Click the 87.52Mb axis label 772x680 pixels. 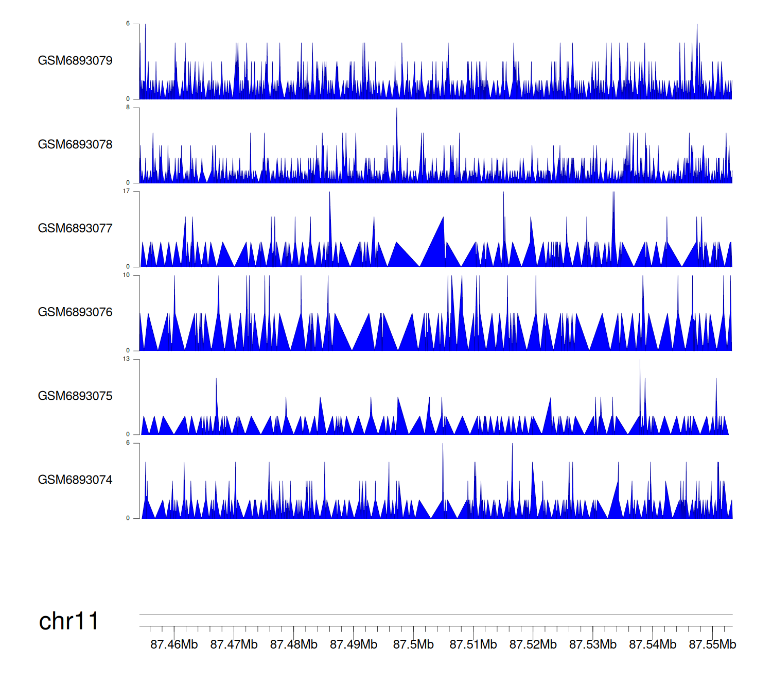coord(533,644)
